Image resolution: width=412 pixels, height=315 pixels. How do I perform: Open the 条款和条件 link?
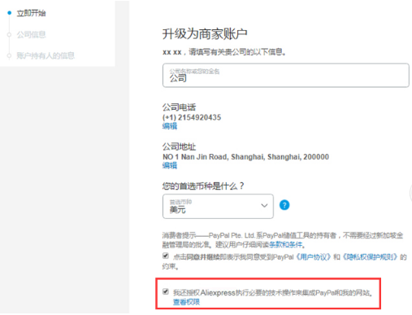pyautogui.click(x=286, y=245)
